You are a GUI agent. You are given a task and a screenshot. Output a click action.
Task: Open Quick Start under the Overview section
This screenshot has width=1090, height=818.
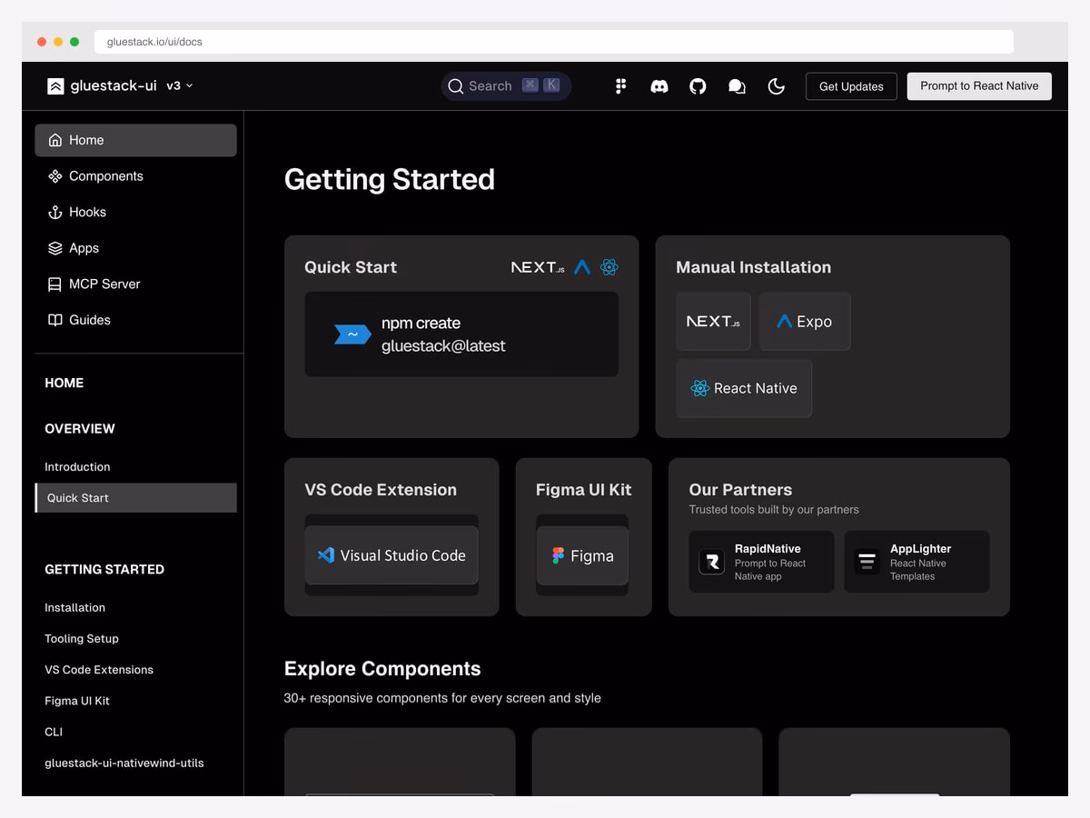pos(135,498)
